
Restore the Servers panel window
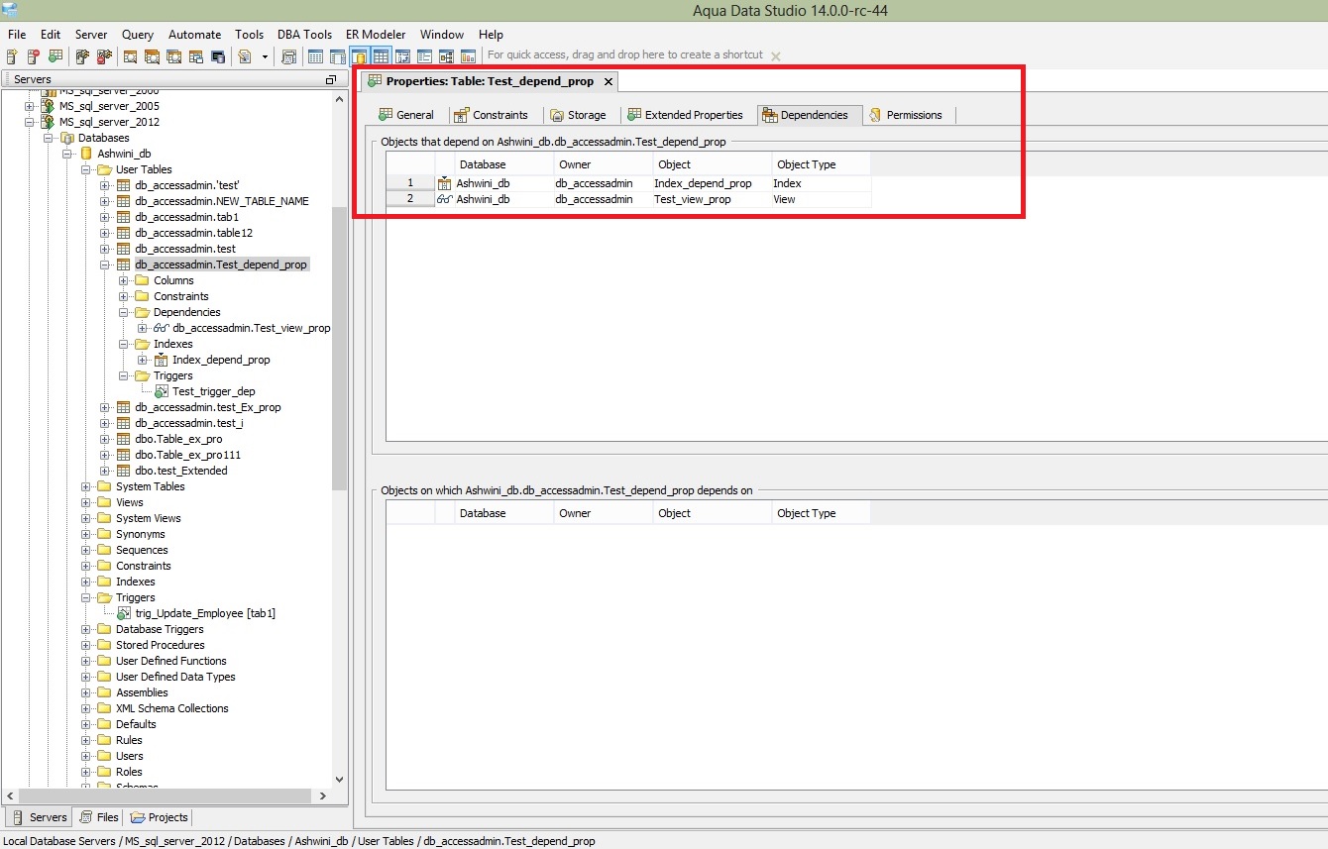tap(331, 80)
